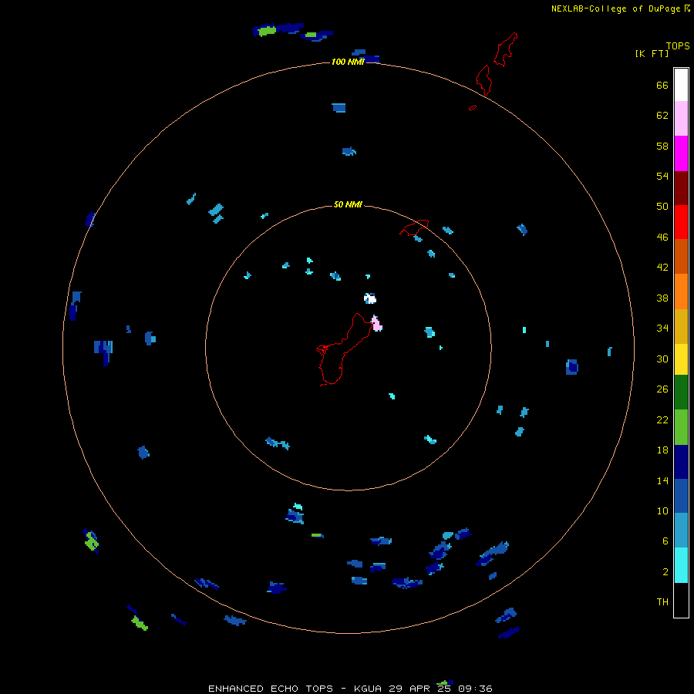
Task: Click the KGUA station identifier
Action: point(369,689)
